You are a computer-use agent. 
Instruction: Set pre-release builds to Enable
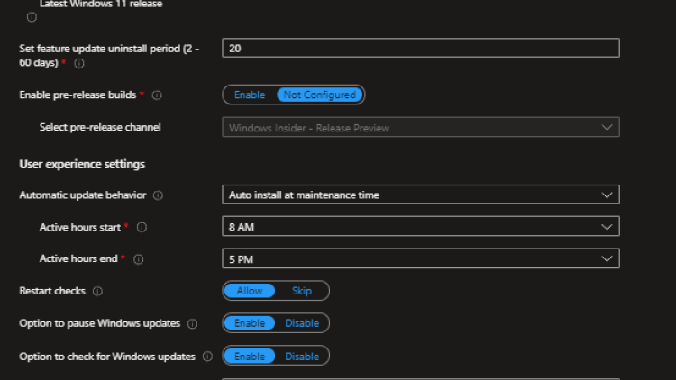coord(250,95)
